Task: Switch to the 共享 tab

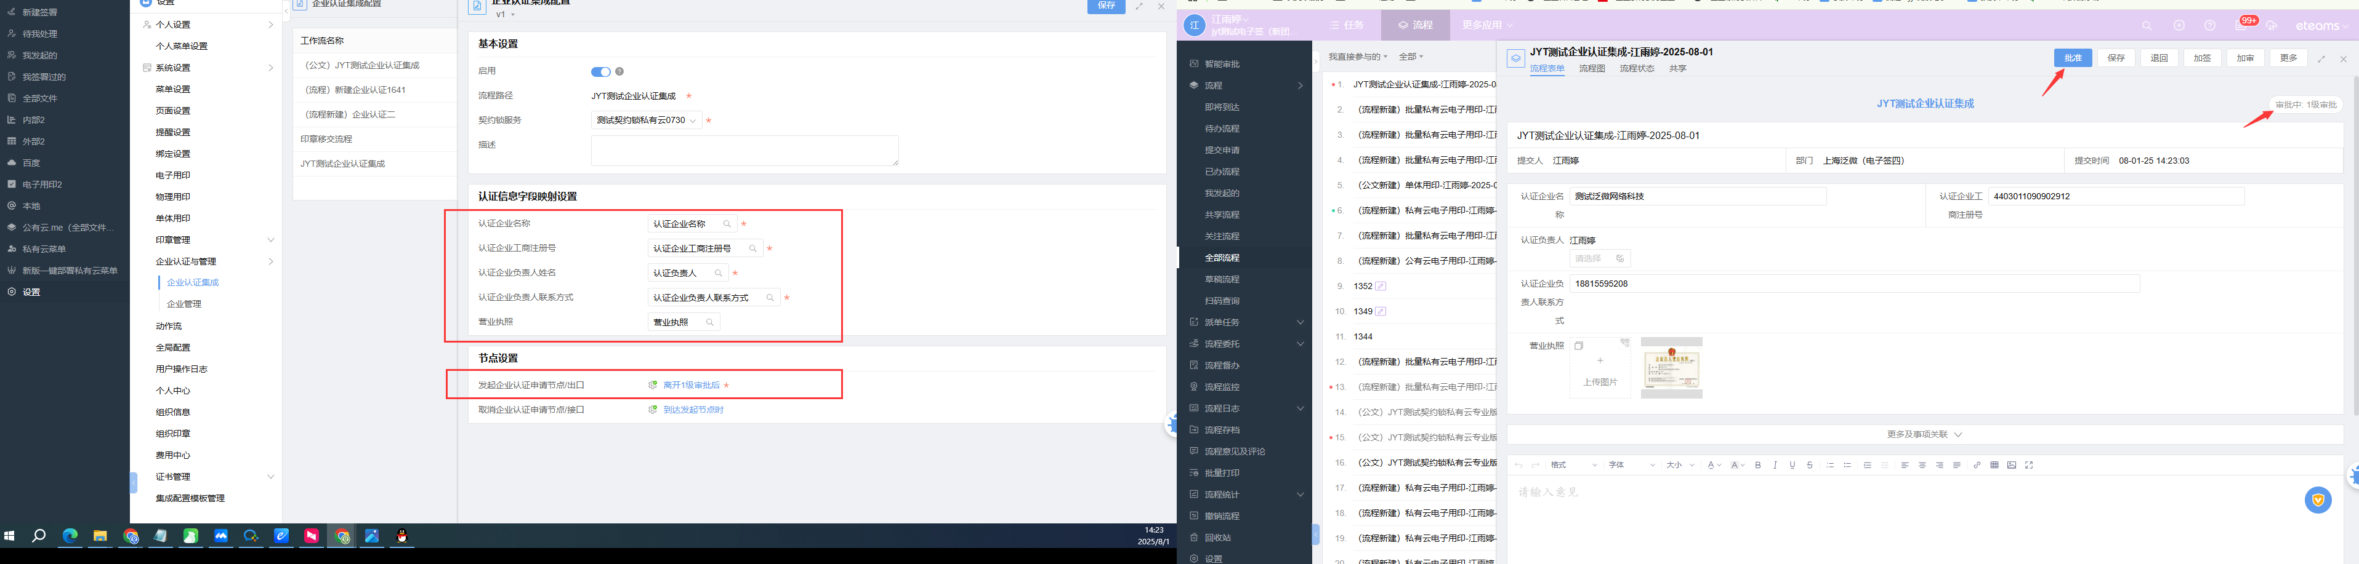Action: pos(1678,68)
